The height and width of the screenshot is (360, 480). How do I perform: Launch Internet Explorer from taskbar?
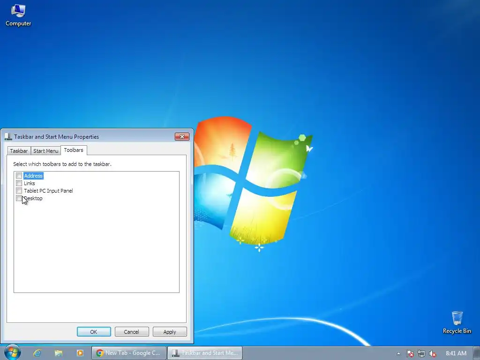37,353
